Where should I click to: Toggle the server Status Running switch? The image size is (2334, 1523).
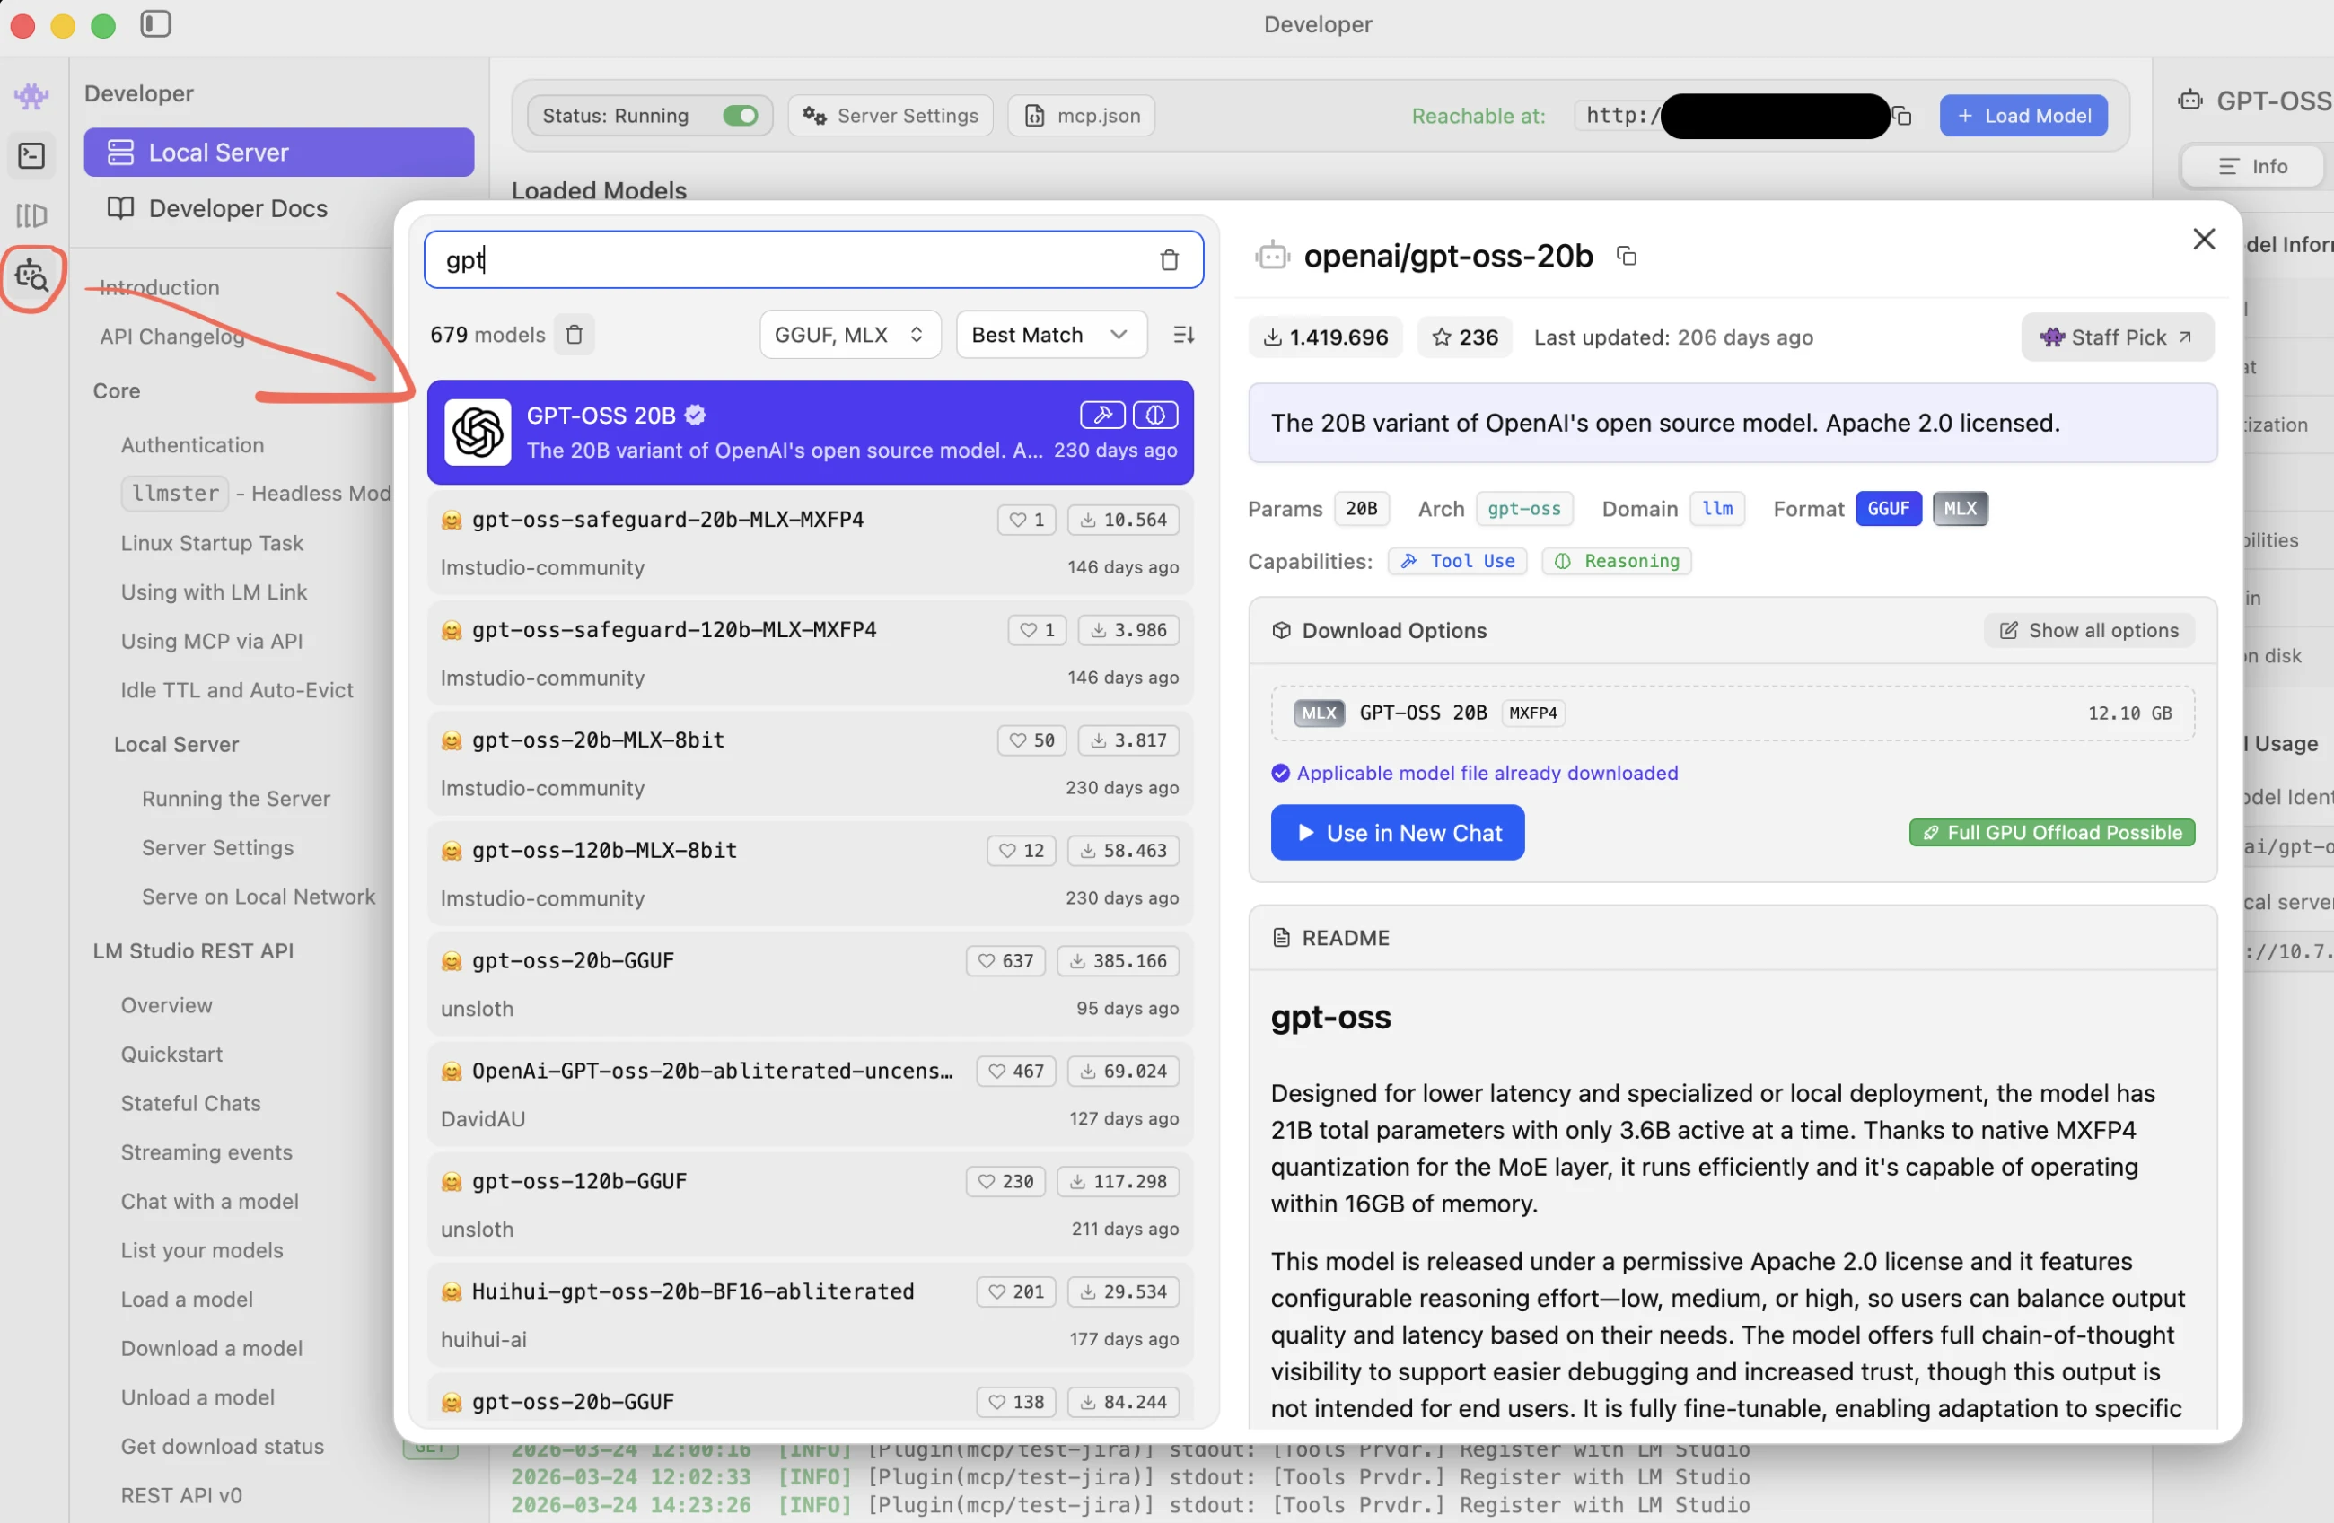741,117
